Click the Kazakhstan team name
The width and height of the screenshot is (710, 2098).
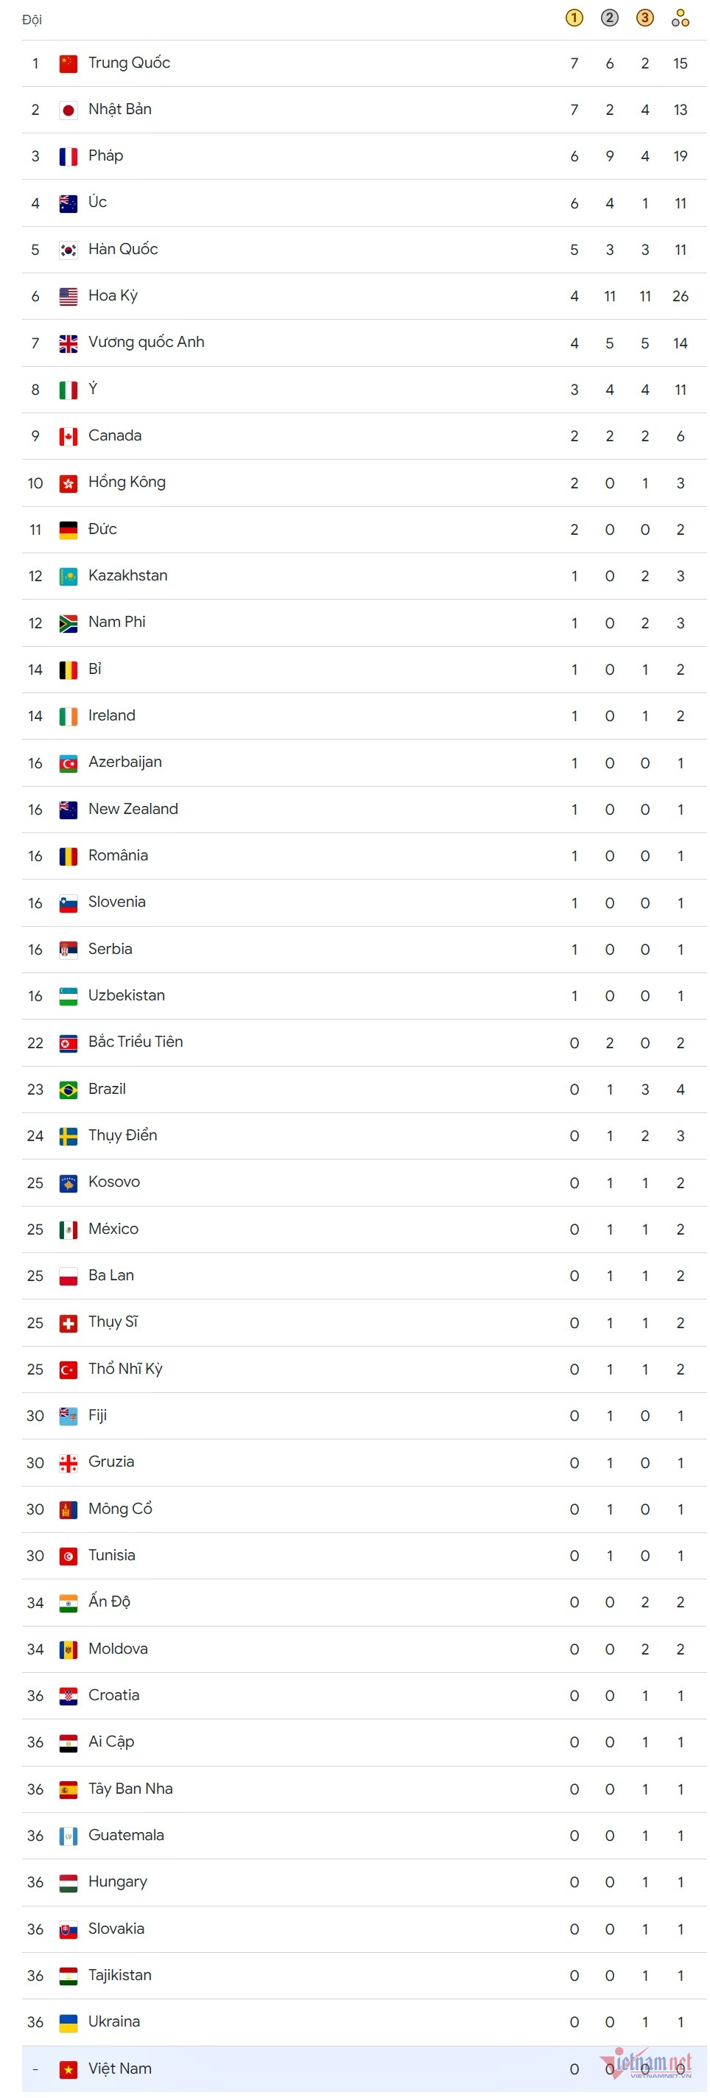128,576
